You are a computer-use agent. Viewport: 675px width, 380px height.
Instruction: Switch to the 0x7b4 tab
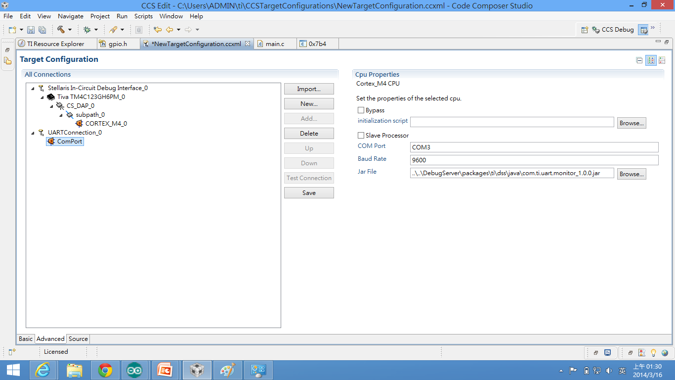(x=317, y=44)
